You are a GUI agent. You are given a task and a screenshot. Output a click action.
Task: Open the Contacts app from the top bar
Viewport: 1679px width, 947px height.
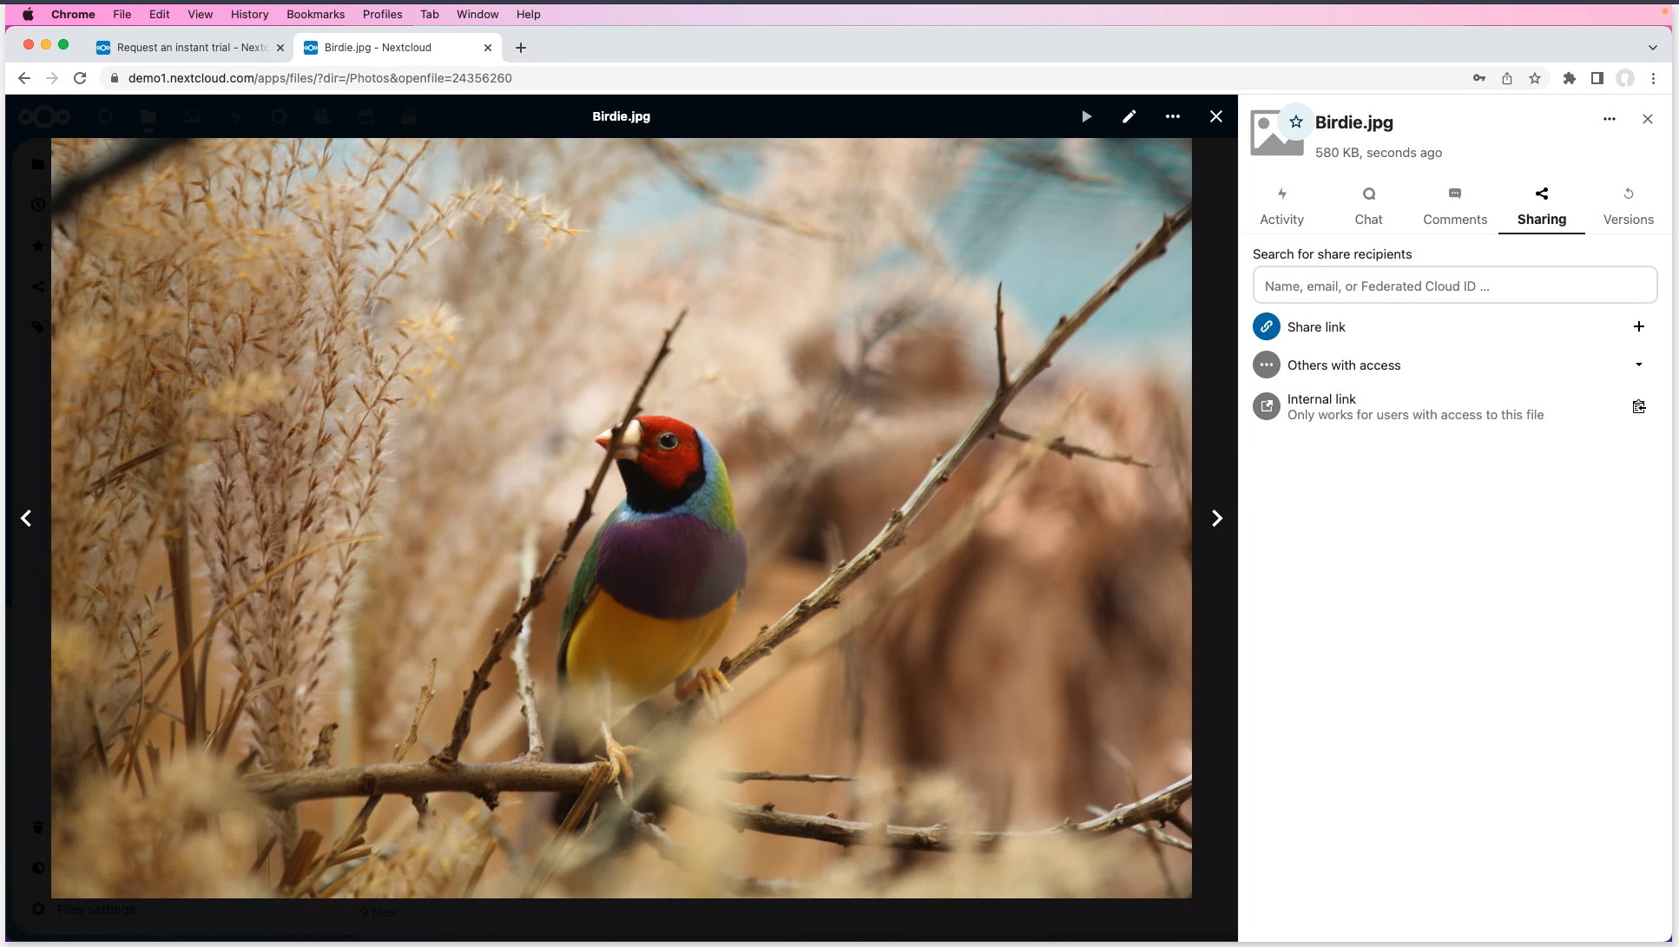321,115
